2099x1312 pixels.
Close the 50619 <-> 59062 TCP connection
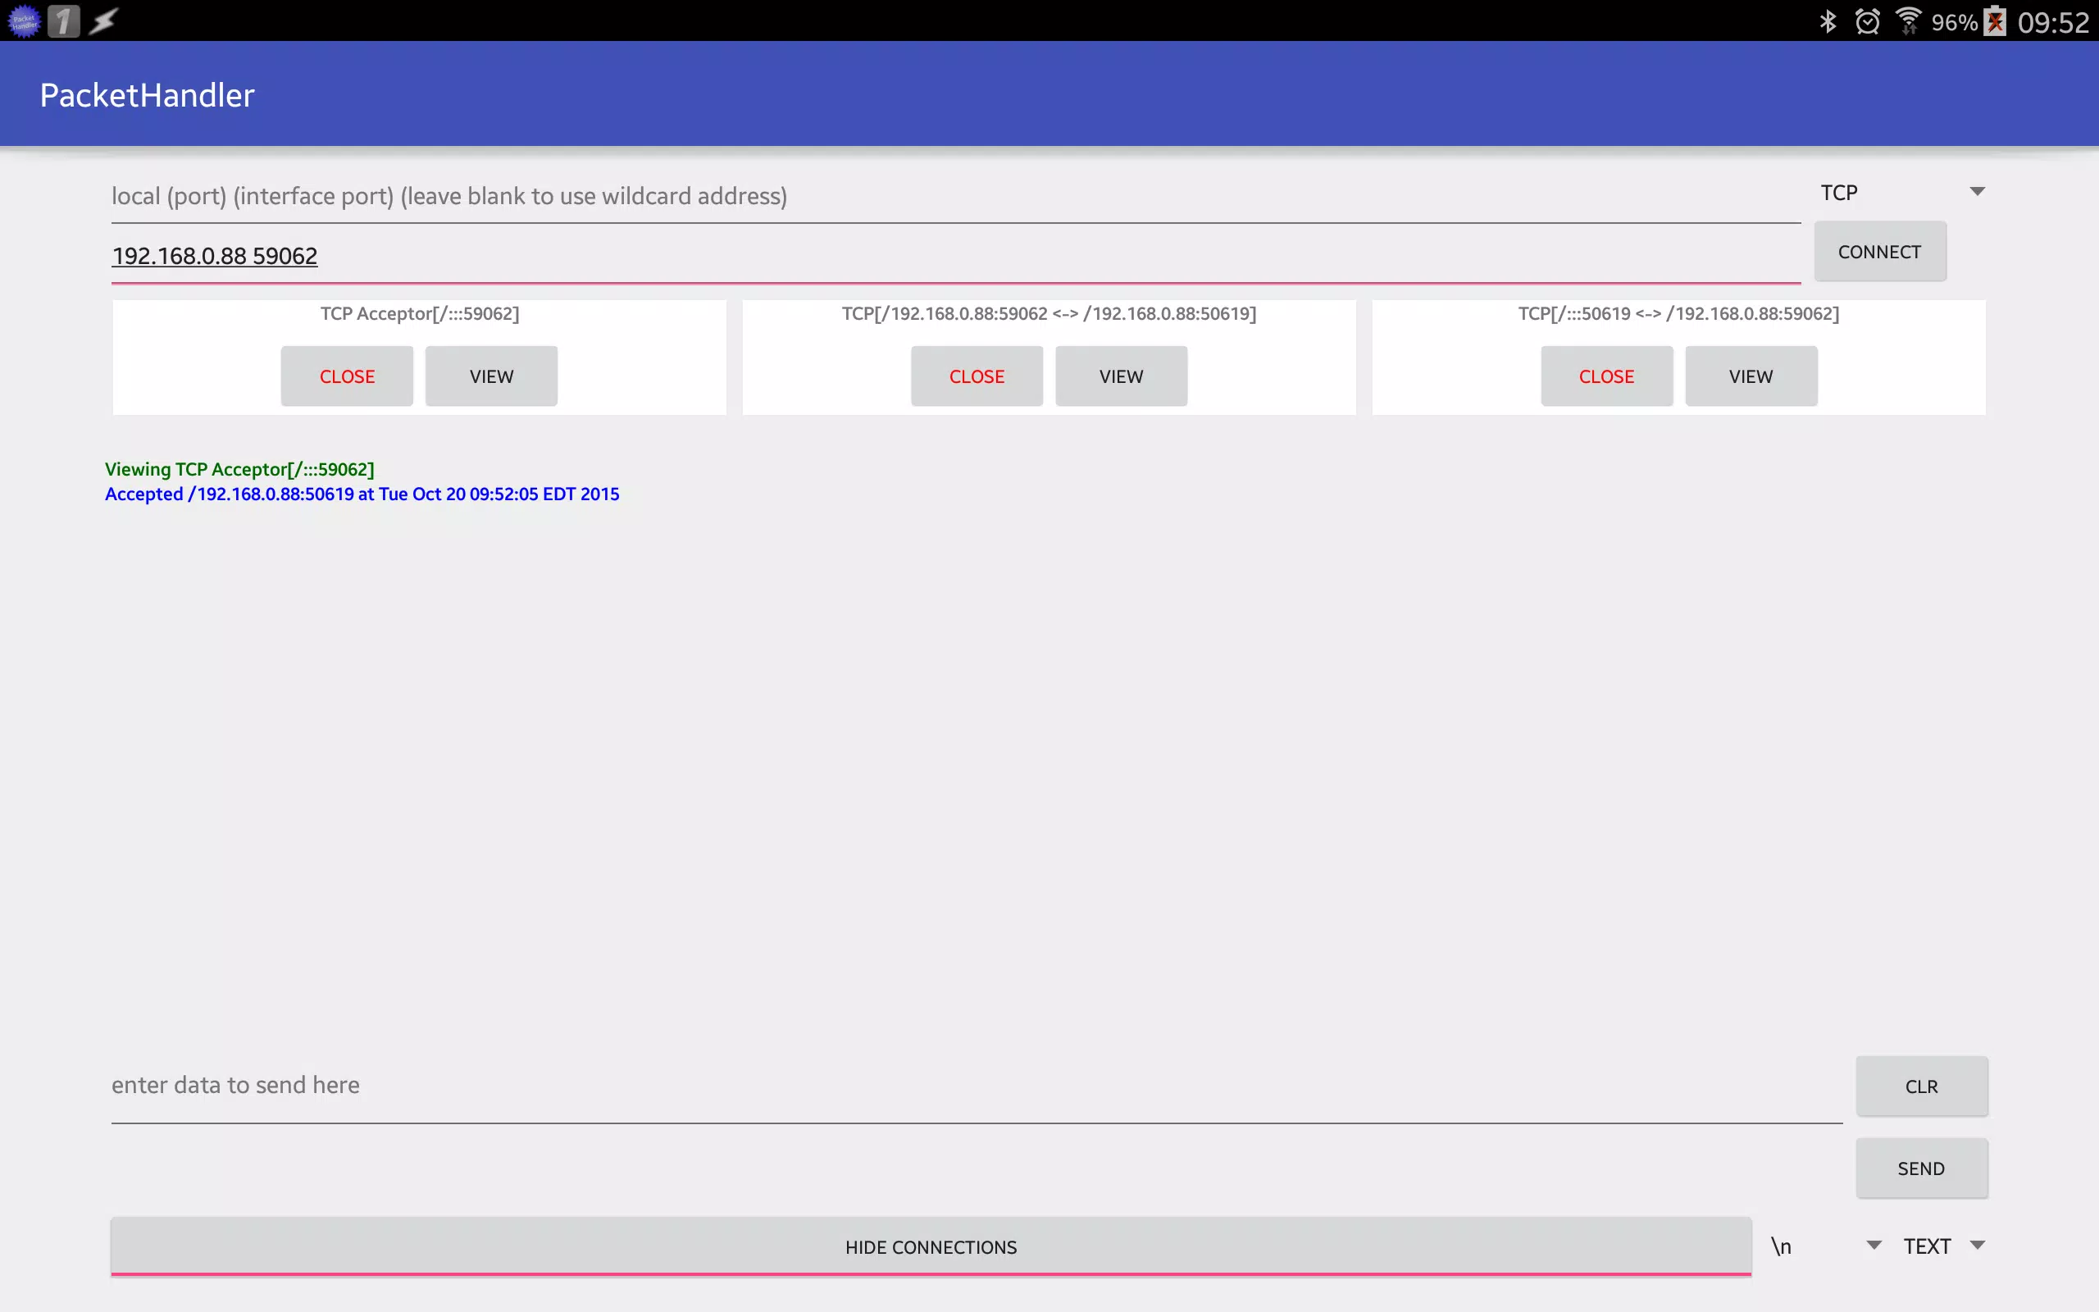pyautogui.click(x=1606, y=376)
